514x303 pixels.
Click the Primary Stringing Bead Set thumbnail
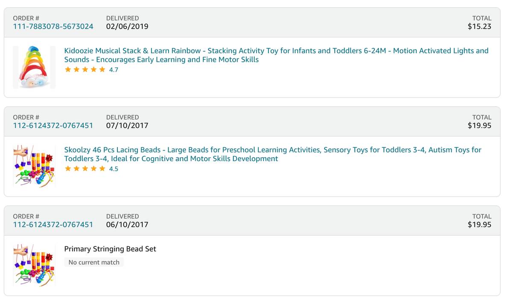click(x=34, y=265)
